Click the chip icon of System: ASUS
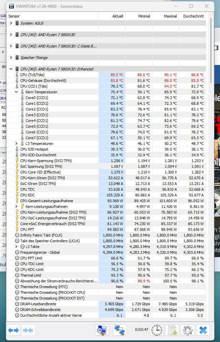 (17, 23)
